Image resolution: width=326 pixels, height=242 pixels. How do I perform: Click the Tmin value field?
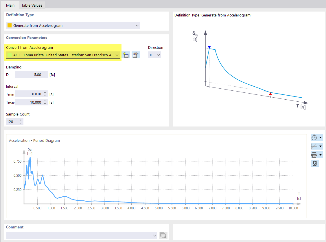click(29, 94)
